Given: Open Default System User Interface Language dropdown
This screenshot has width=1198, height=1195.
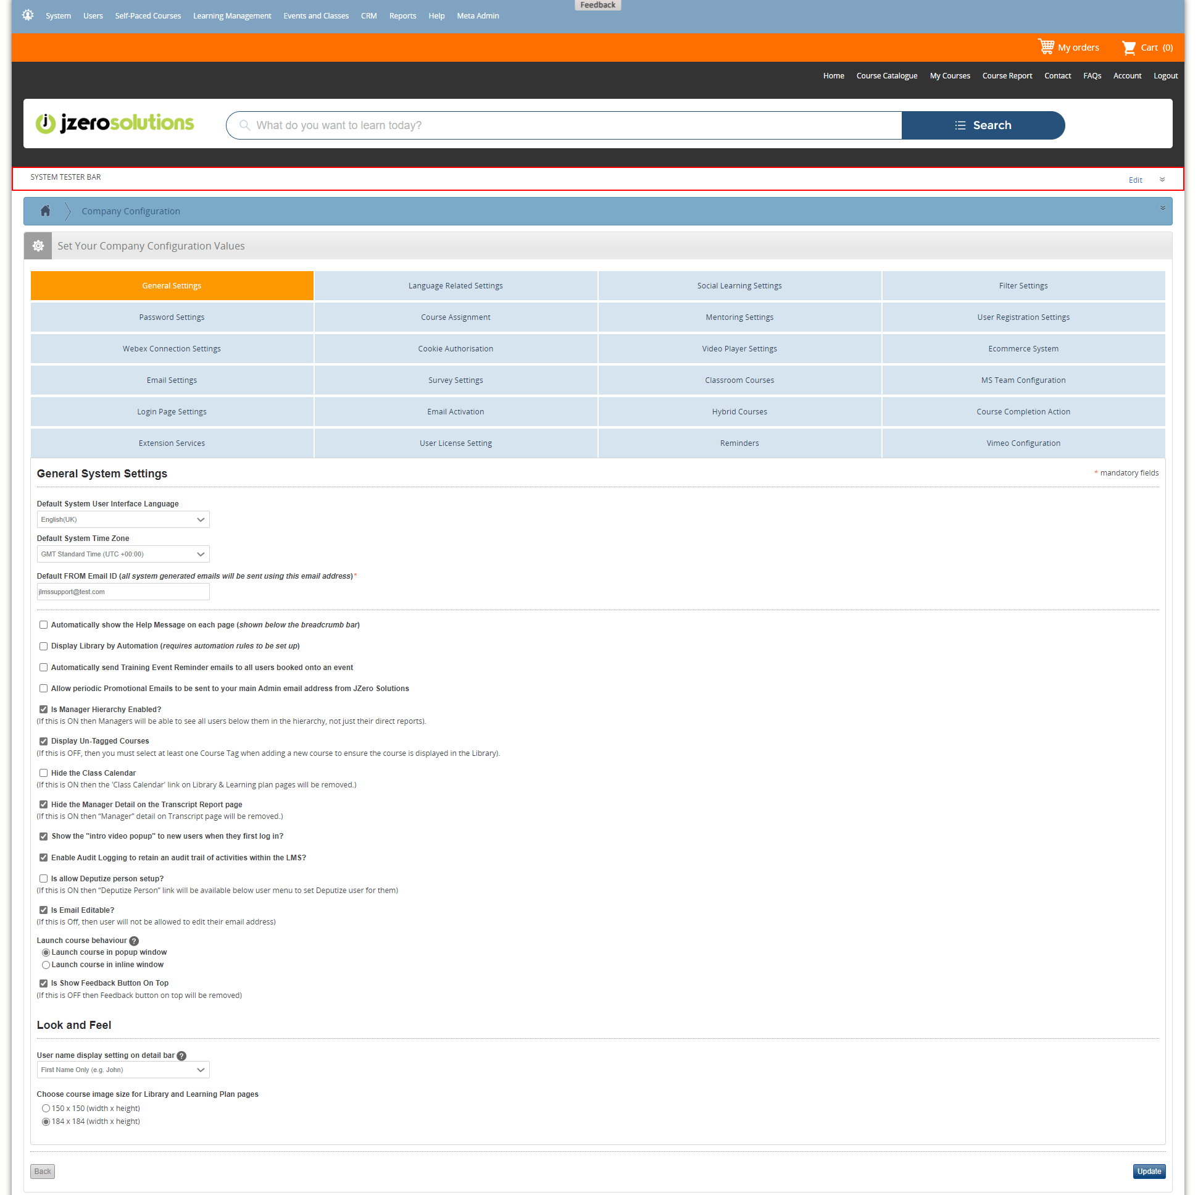Looking at the screenshot, I should tap(123, 519).
